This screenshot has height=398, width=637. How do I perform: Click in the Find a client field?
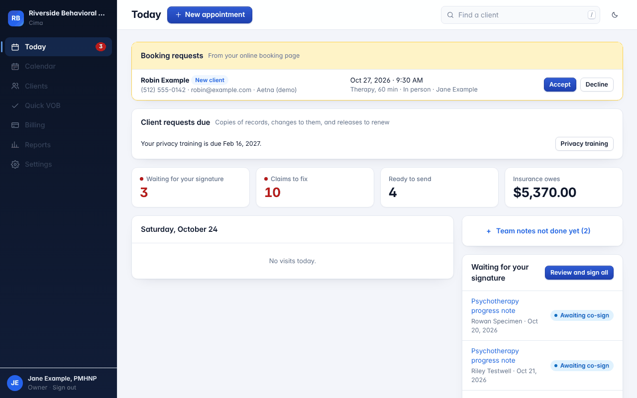pyautogui.click(x=521, y=15)
